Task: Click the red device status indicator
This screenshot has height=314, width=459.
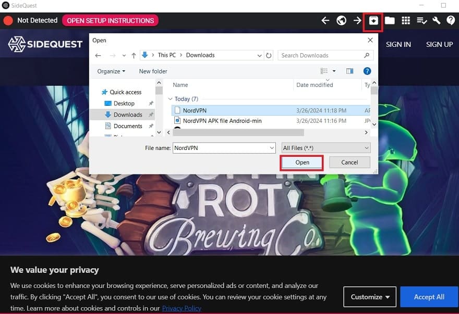Action: coord(8,20)
